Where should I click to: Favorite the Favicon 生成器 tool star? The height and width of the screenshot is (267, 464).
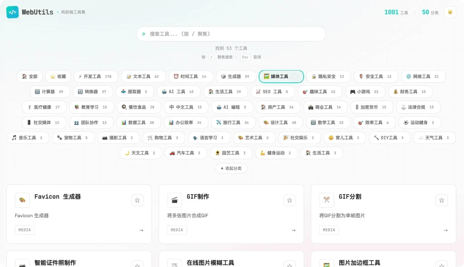tap(137, 200)
